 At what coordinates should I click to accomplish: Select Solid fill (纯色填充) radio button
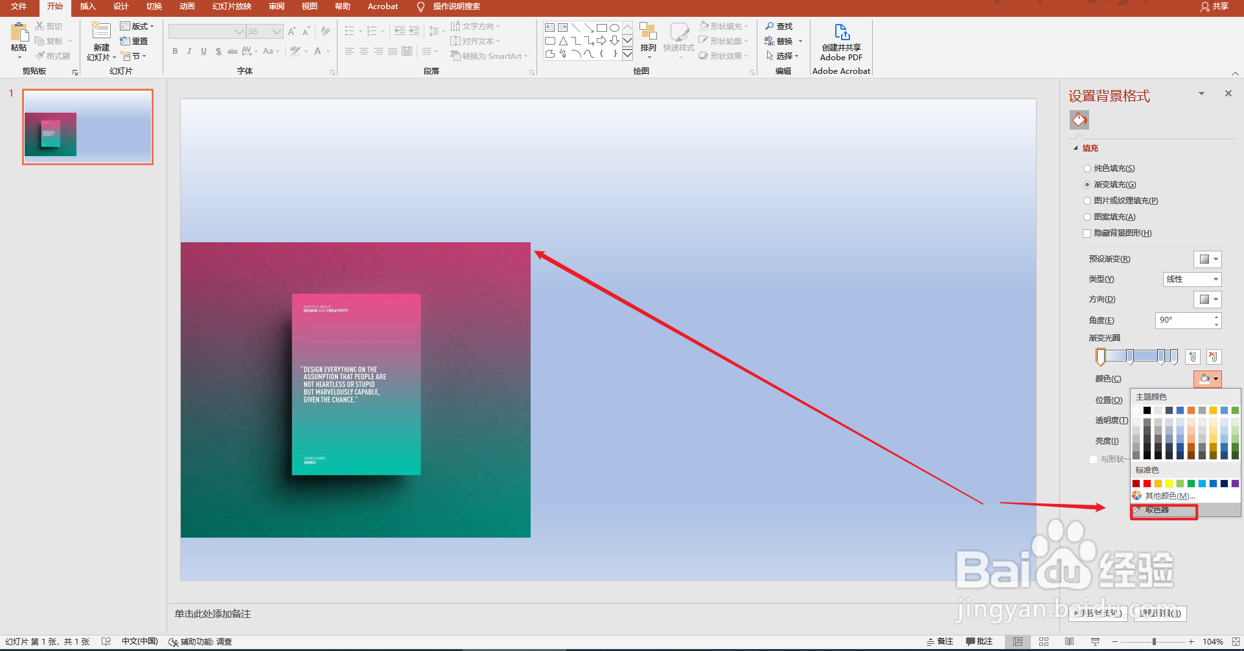1087,168
